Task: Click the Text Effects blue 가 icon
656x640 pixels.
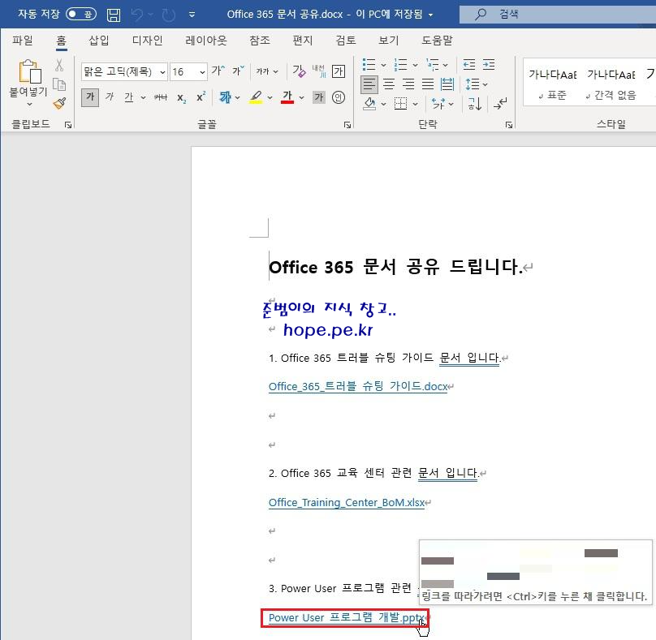Action: [x=226, y=97]
